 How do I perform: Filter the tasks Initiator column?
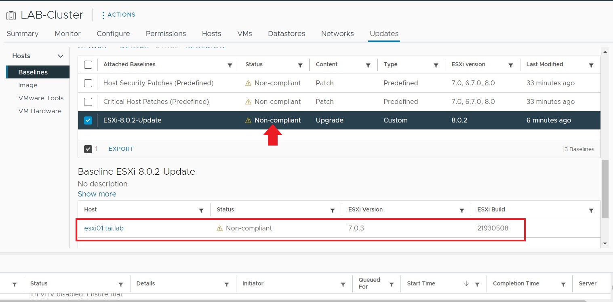click(x=343, y=285)
